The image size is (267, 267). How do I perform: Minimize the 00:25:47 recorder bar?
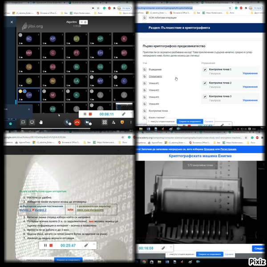[94, 244]
